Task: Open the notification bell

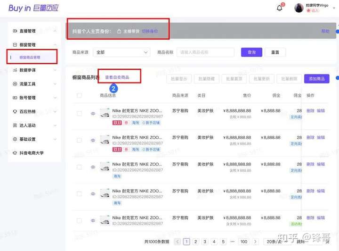Action: click(279, 8)
